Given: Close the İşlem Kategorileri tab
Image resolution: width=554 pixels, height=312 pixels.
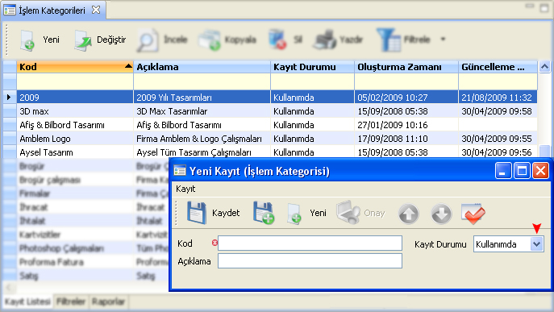Looking at the screenshot, I should pyautogui.click(x=96, y=10).
